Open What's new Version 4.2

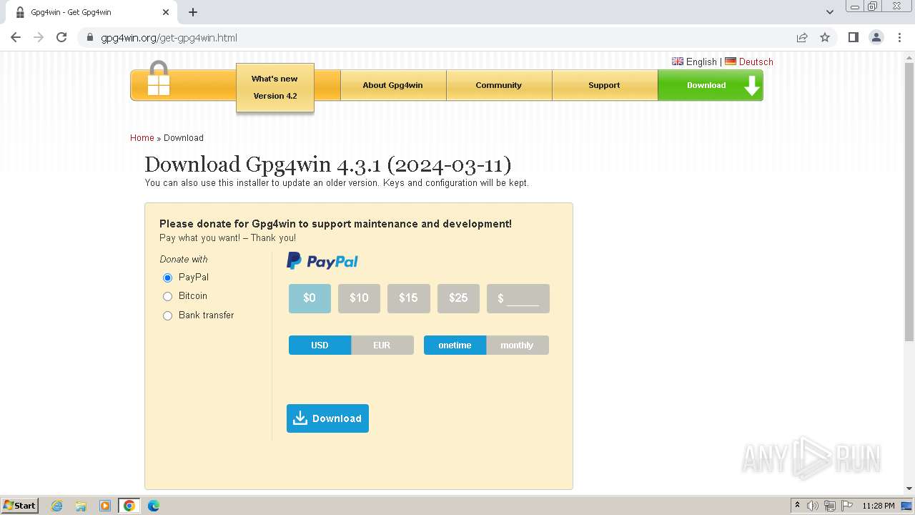coord(275,87)
